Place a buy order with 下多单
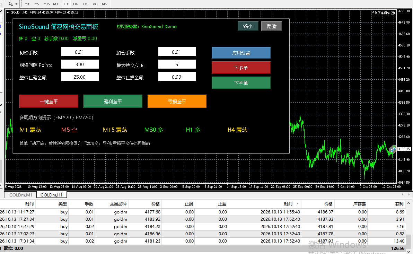 pyautogui.click(x=241, y=68)
